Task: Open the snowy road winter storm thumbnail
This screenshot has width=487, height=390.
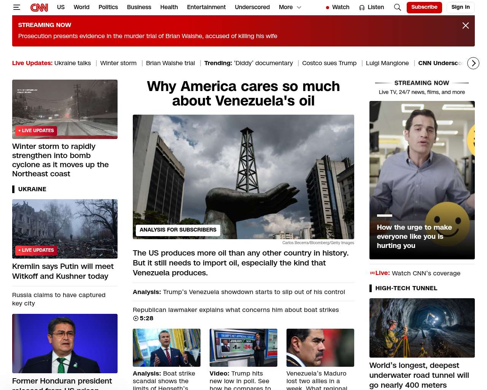Action: tap(65, 109)
